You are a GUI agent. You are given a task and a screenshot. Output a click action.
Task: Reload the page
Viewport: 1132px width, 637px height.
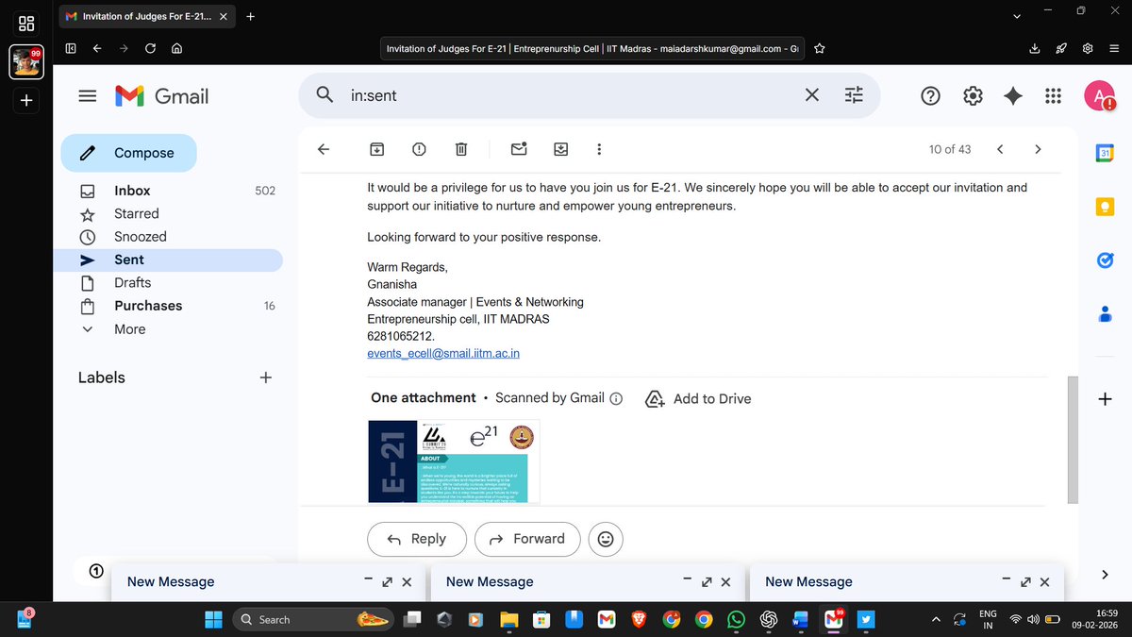tap(150, 48)
